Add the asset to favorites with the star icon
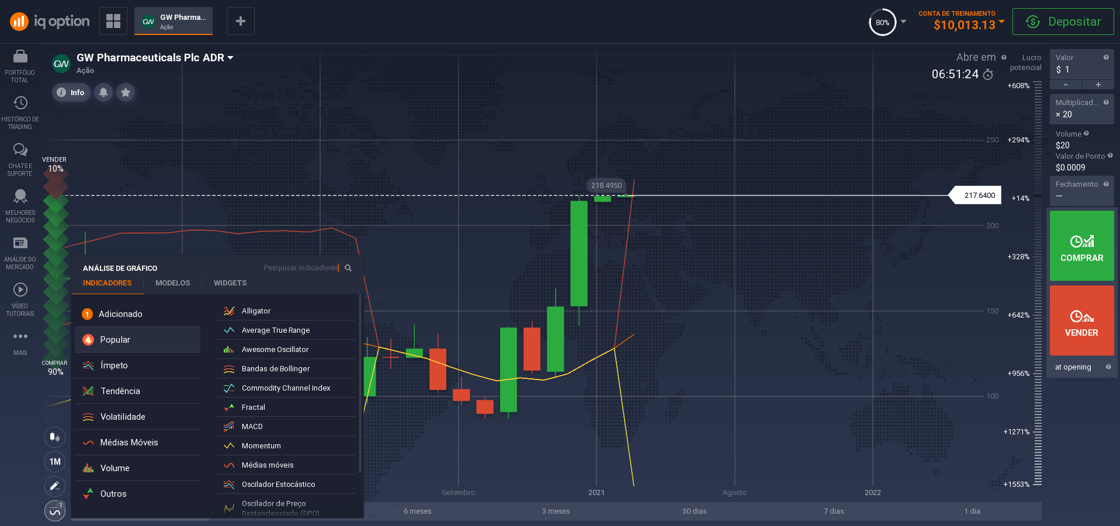The width and height of the screenshot is (1120, 526). 126,92
